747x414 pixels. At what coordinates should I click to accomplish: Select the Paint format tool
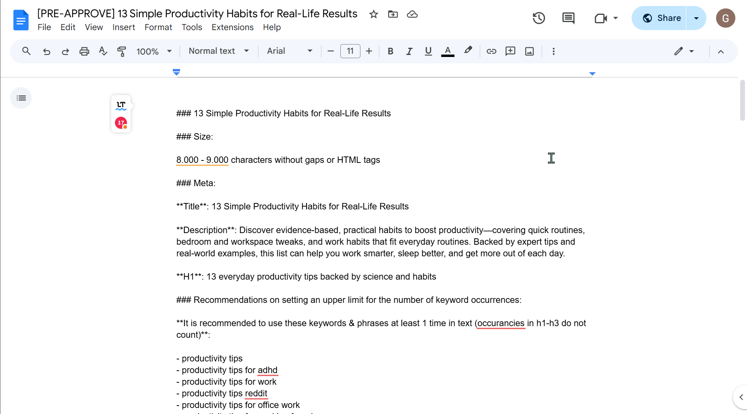point(122,51)
